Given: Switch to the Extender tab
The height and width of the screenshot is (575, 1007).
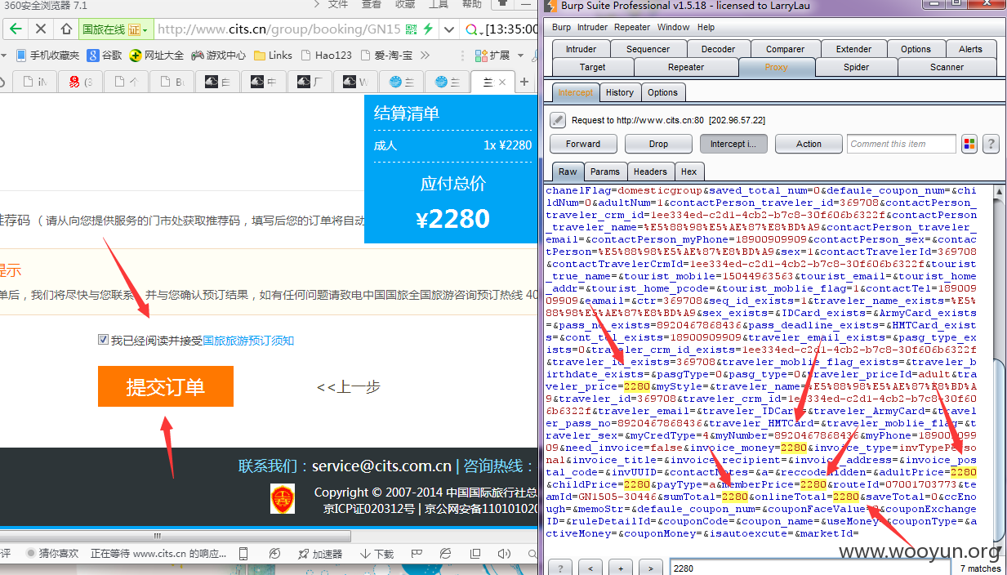Looking at the screenshot, I should coord(853,49).
